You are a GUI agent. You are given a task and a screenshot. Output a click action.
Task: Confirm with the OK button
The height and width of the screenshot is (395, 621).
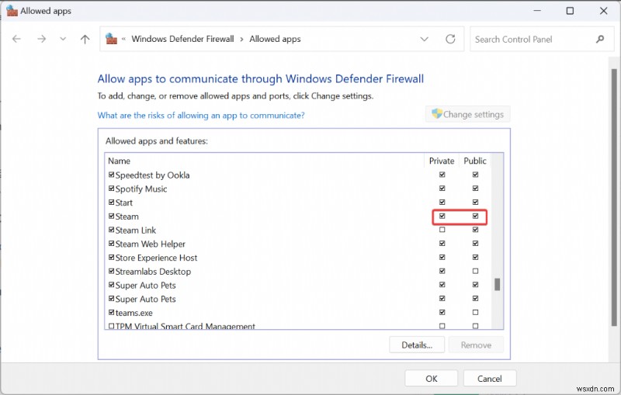(x=432, y=379)
